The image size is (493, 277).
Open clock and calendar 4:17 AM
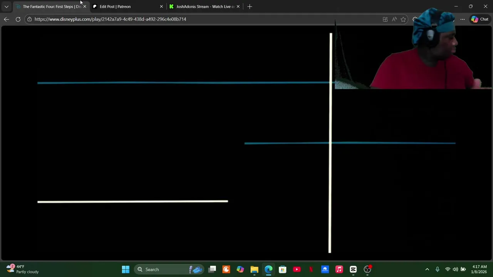479,269
